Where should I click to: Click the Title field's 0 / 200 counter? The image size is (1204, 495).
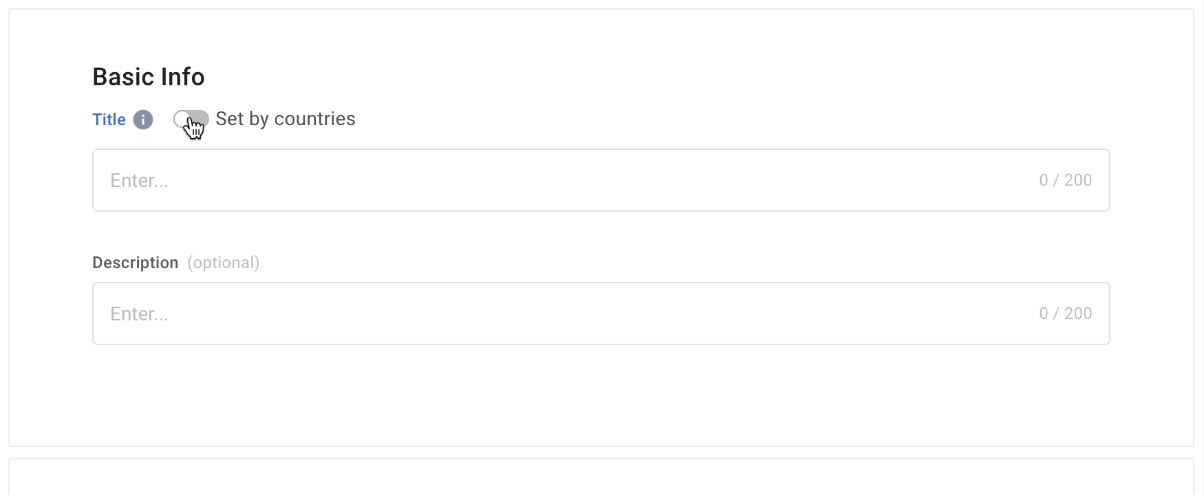pyautogui.click(x=1065, y=180)
